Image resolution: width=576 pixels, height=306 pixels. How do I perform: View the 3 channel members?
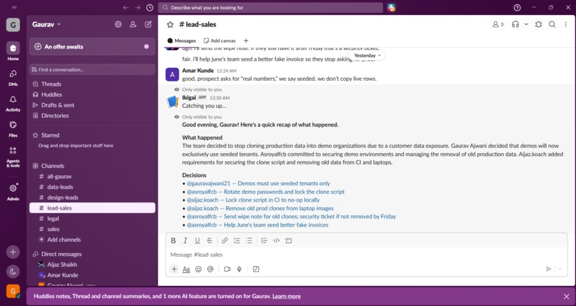tap(498, 24)
